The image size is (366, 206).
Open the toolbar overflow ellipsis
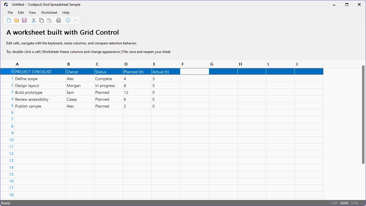tap(76, 20)
